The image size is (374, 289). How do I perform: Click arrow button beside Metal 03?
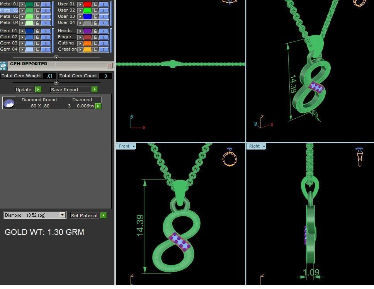tap(22, 17)
